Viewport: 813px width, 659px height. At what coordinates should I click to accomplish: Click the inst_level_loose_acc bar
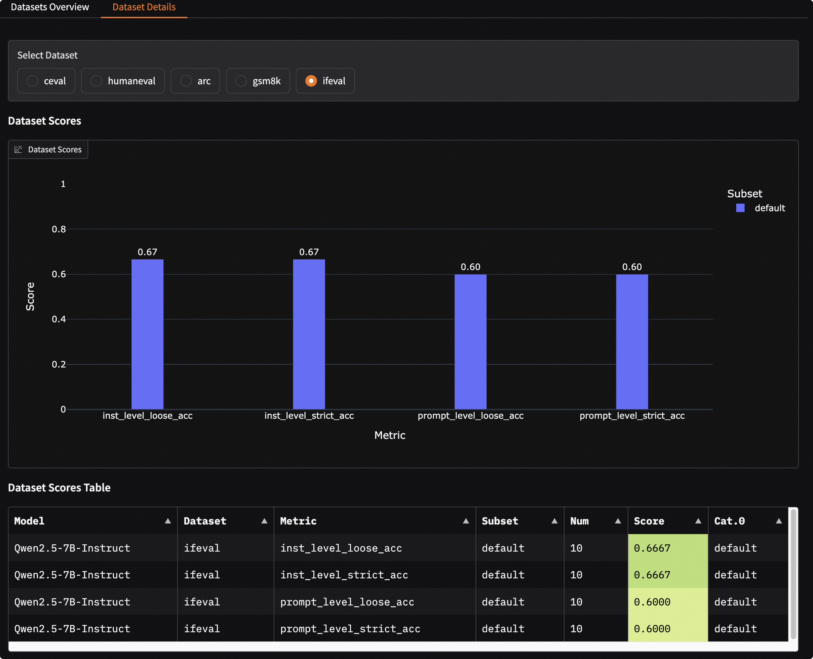147,334
